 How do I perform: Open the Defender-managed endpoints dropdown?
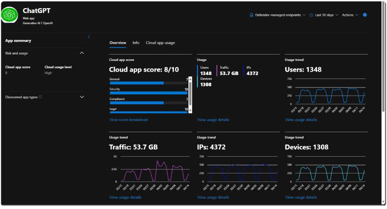[278, 15]
